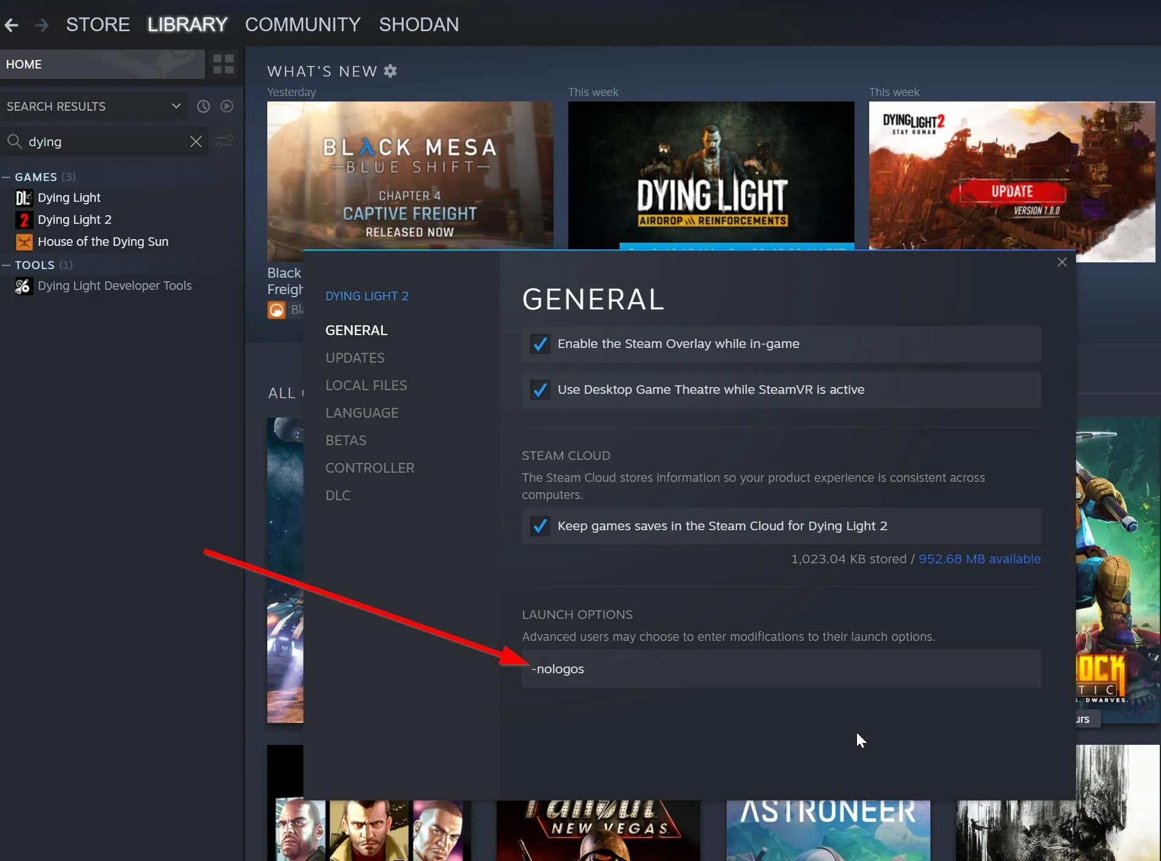Select the LANGUAGE properties tab
Image resolution: width=1161 pixels, height=861 pixels.
coord(362,413)
